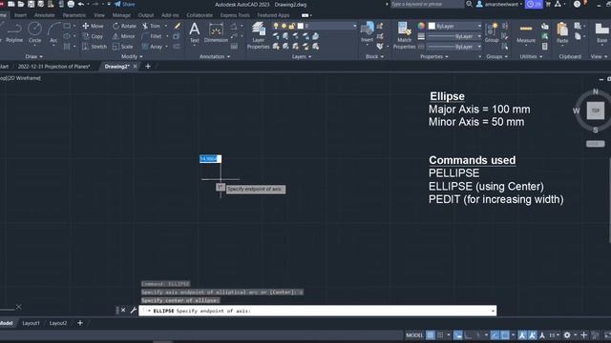Activate the Move command
The width and height of the screenshot is (611, 343).
coord(93,26)
